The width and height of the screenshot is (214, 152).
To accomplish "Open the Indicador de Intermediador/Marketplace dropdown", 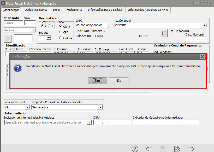I will [x=89, y=122].
